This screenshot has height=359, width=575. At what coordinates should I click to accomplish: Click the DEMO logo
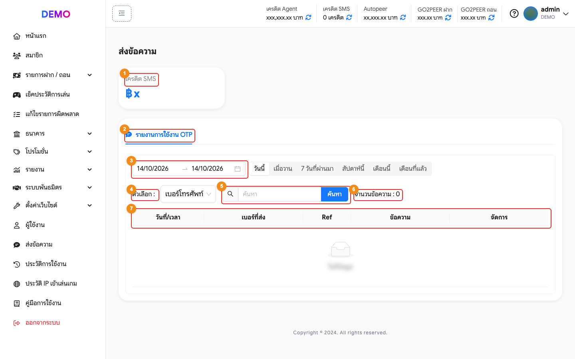(x=56, y=14)
